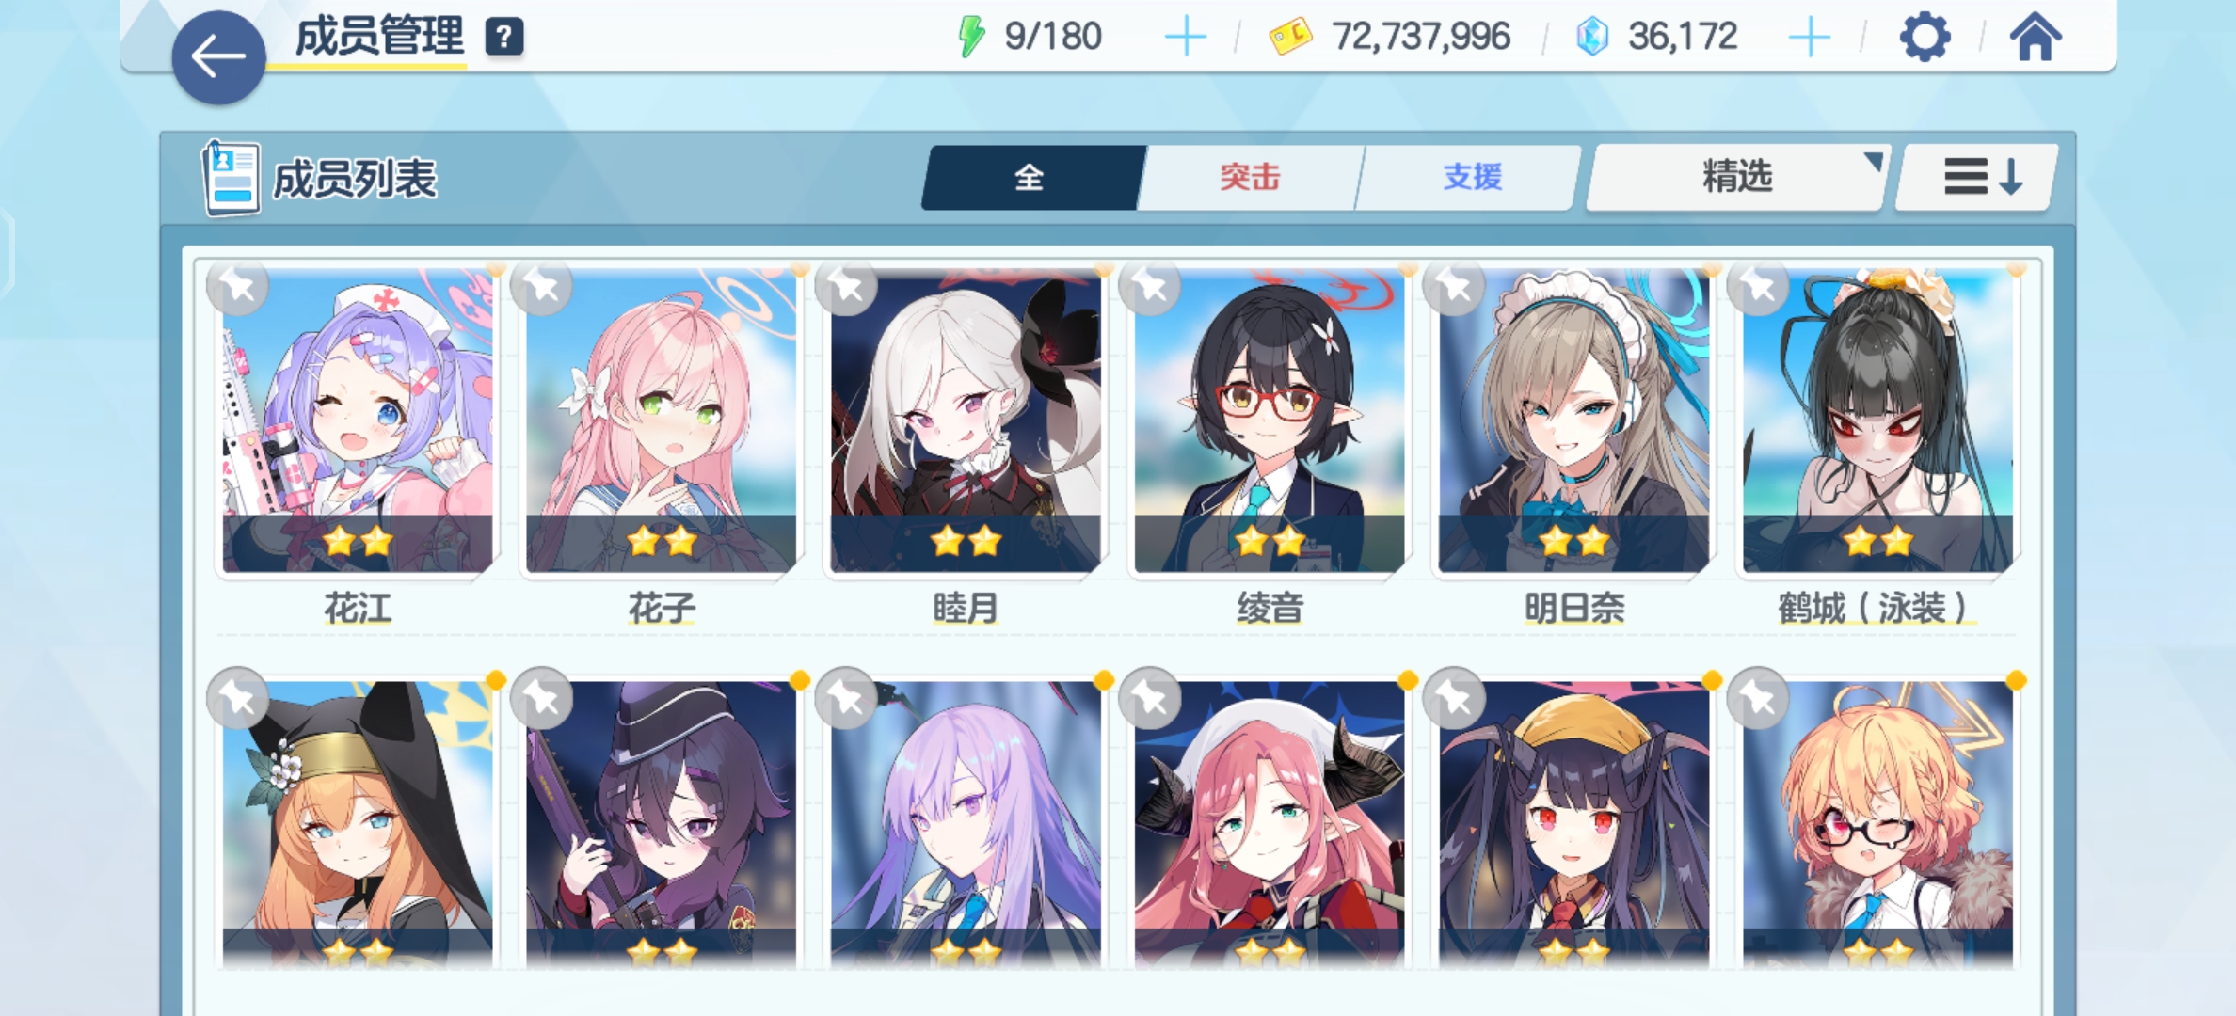The height and width of the screenshot is (1016, 2236).
Task: Toggle favorite pin on 睦月 card
Action: click(847, 286)
